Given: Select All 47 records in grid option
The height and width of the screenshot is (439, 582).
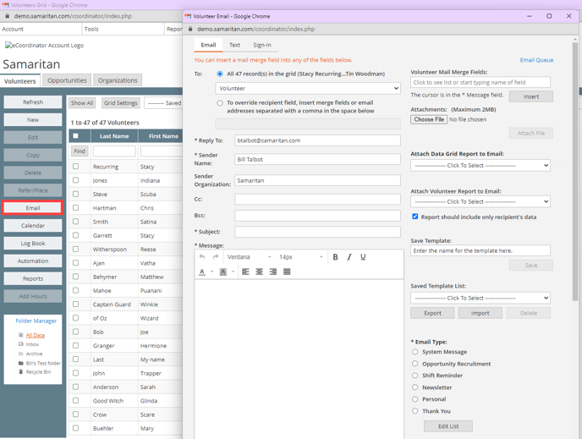Looking at the screenshot, I should click(220, 74).
